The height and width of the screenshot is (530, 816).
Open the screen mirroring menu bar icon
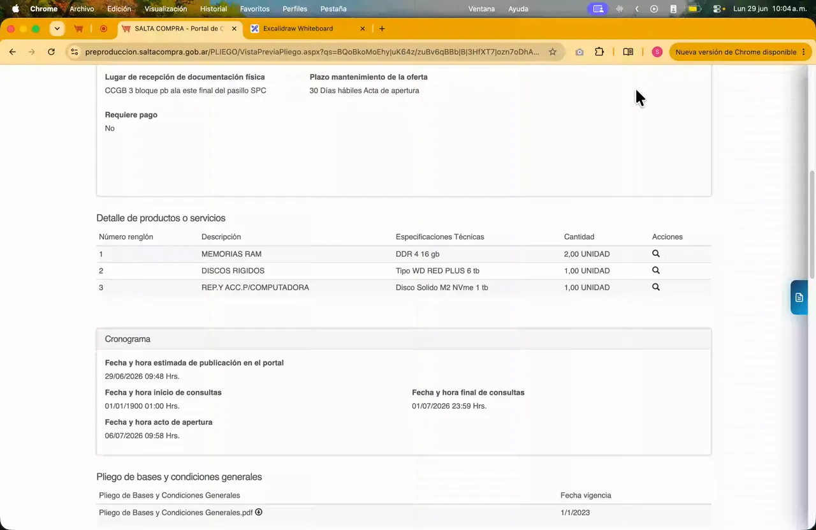tap(597, 9)
